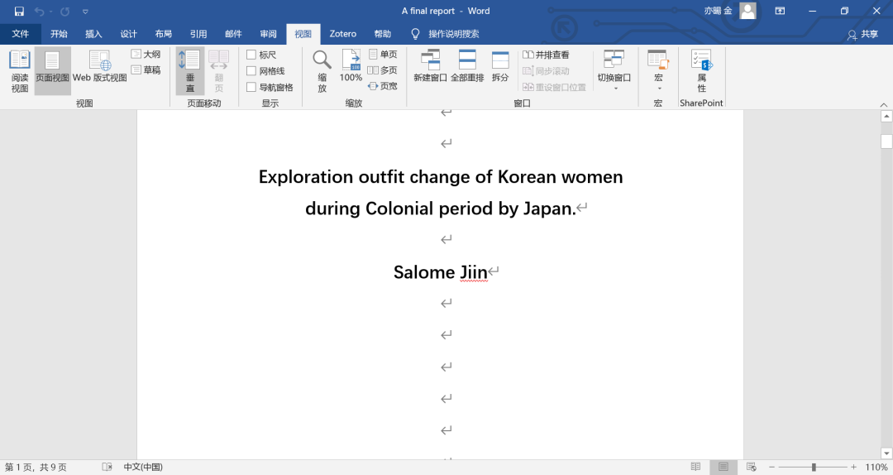Click the proofing status bar icon
Image resolution: width=893 pixels, height=475 pixels.
click(107, 467)
